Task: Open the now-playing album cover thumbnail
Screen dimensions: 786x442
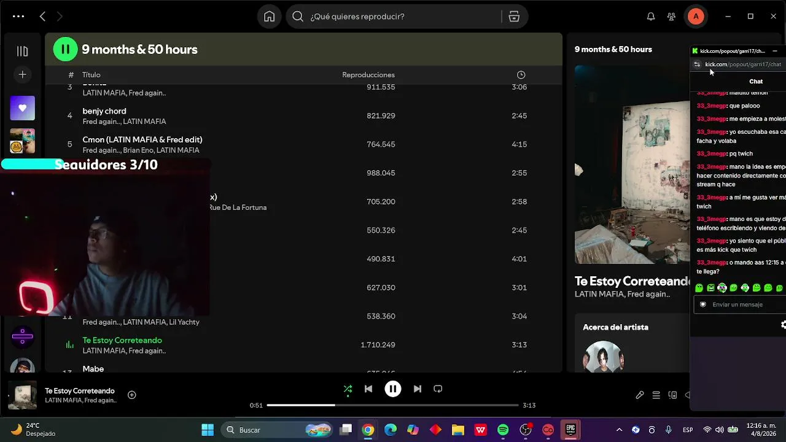Action: click(x=22, y=395)
